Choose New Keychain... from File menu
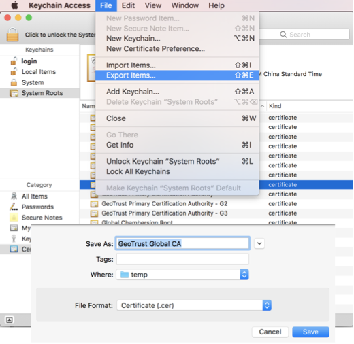The image size is (354, 344). click(177, 39)
